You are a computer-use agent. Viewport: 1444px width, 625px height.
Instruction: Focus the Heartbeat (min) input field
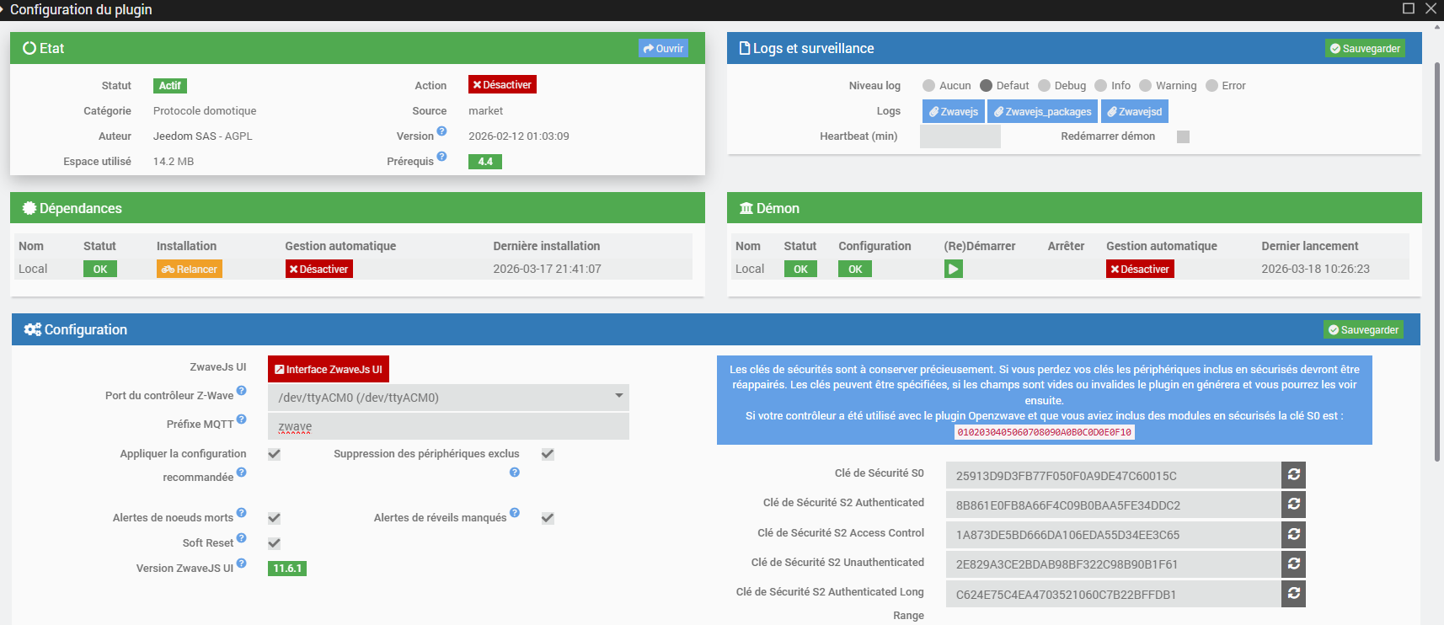(960, 136)
